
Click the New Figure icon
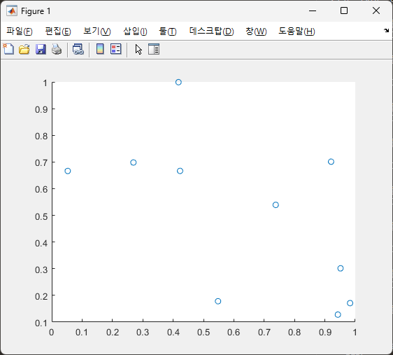pyautogui.click(x=8, y=49)
